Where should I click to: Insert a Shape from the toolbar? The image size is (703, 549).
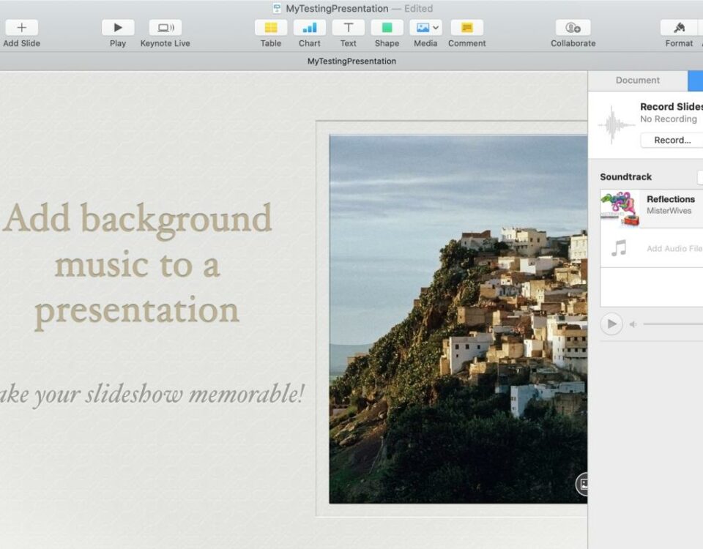tap(387, 28)
